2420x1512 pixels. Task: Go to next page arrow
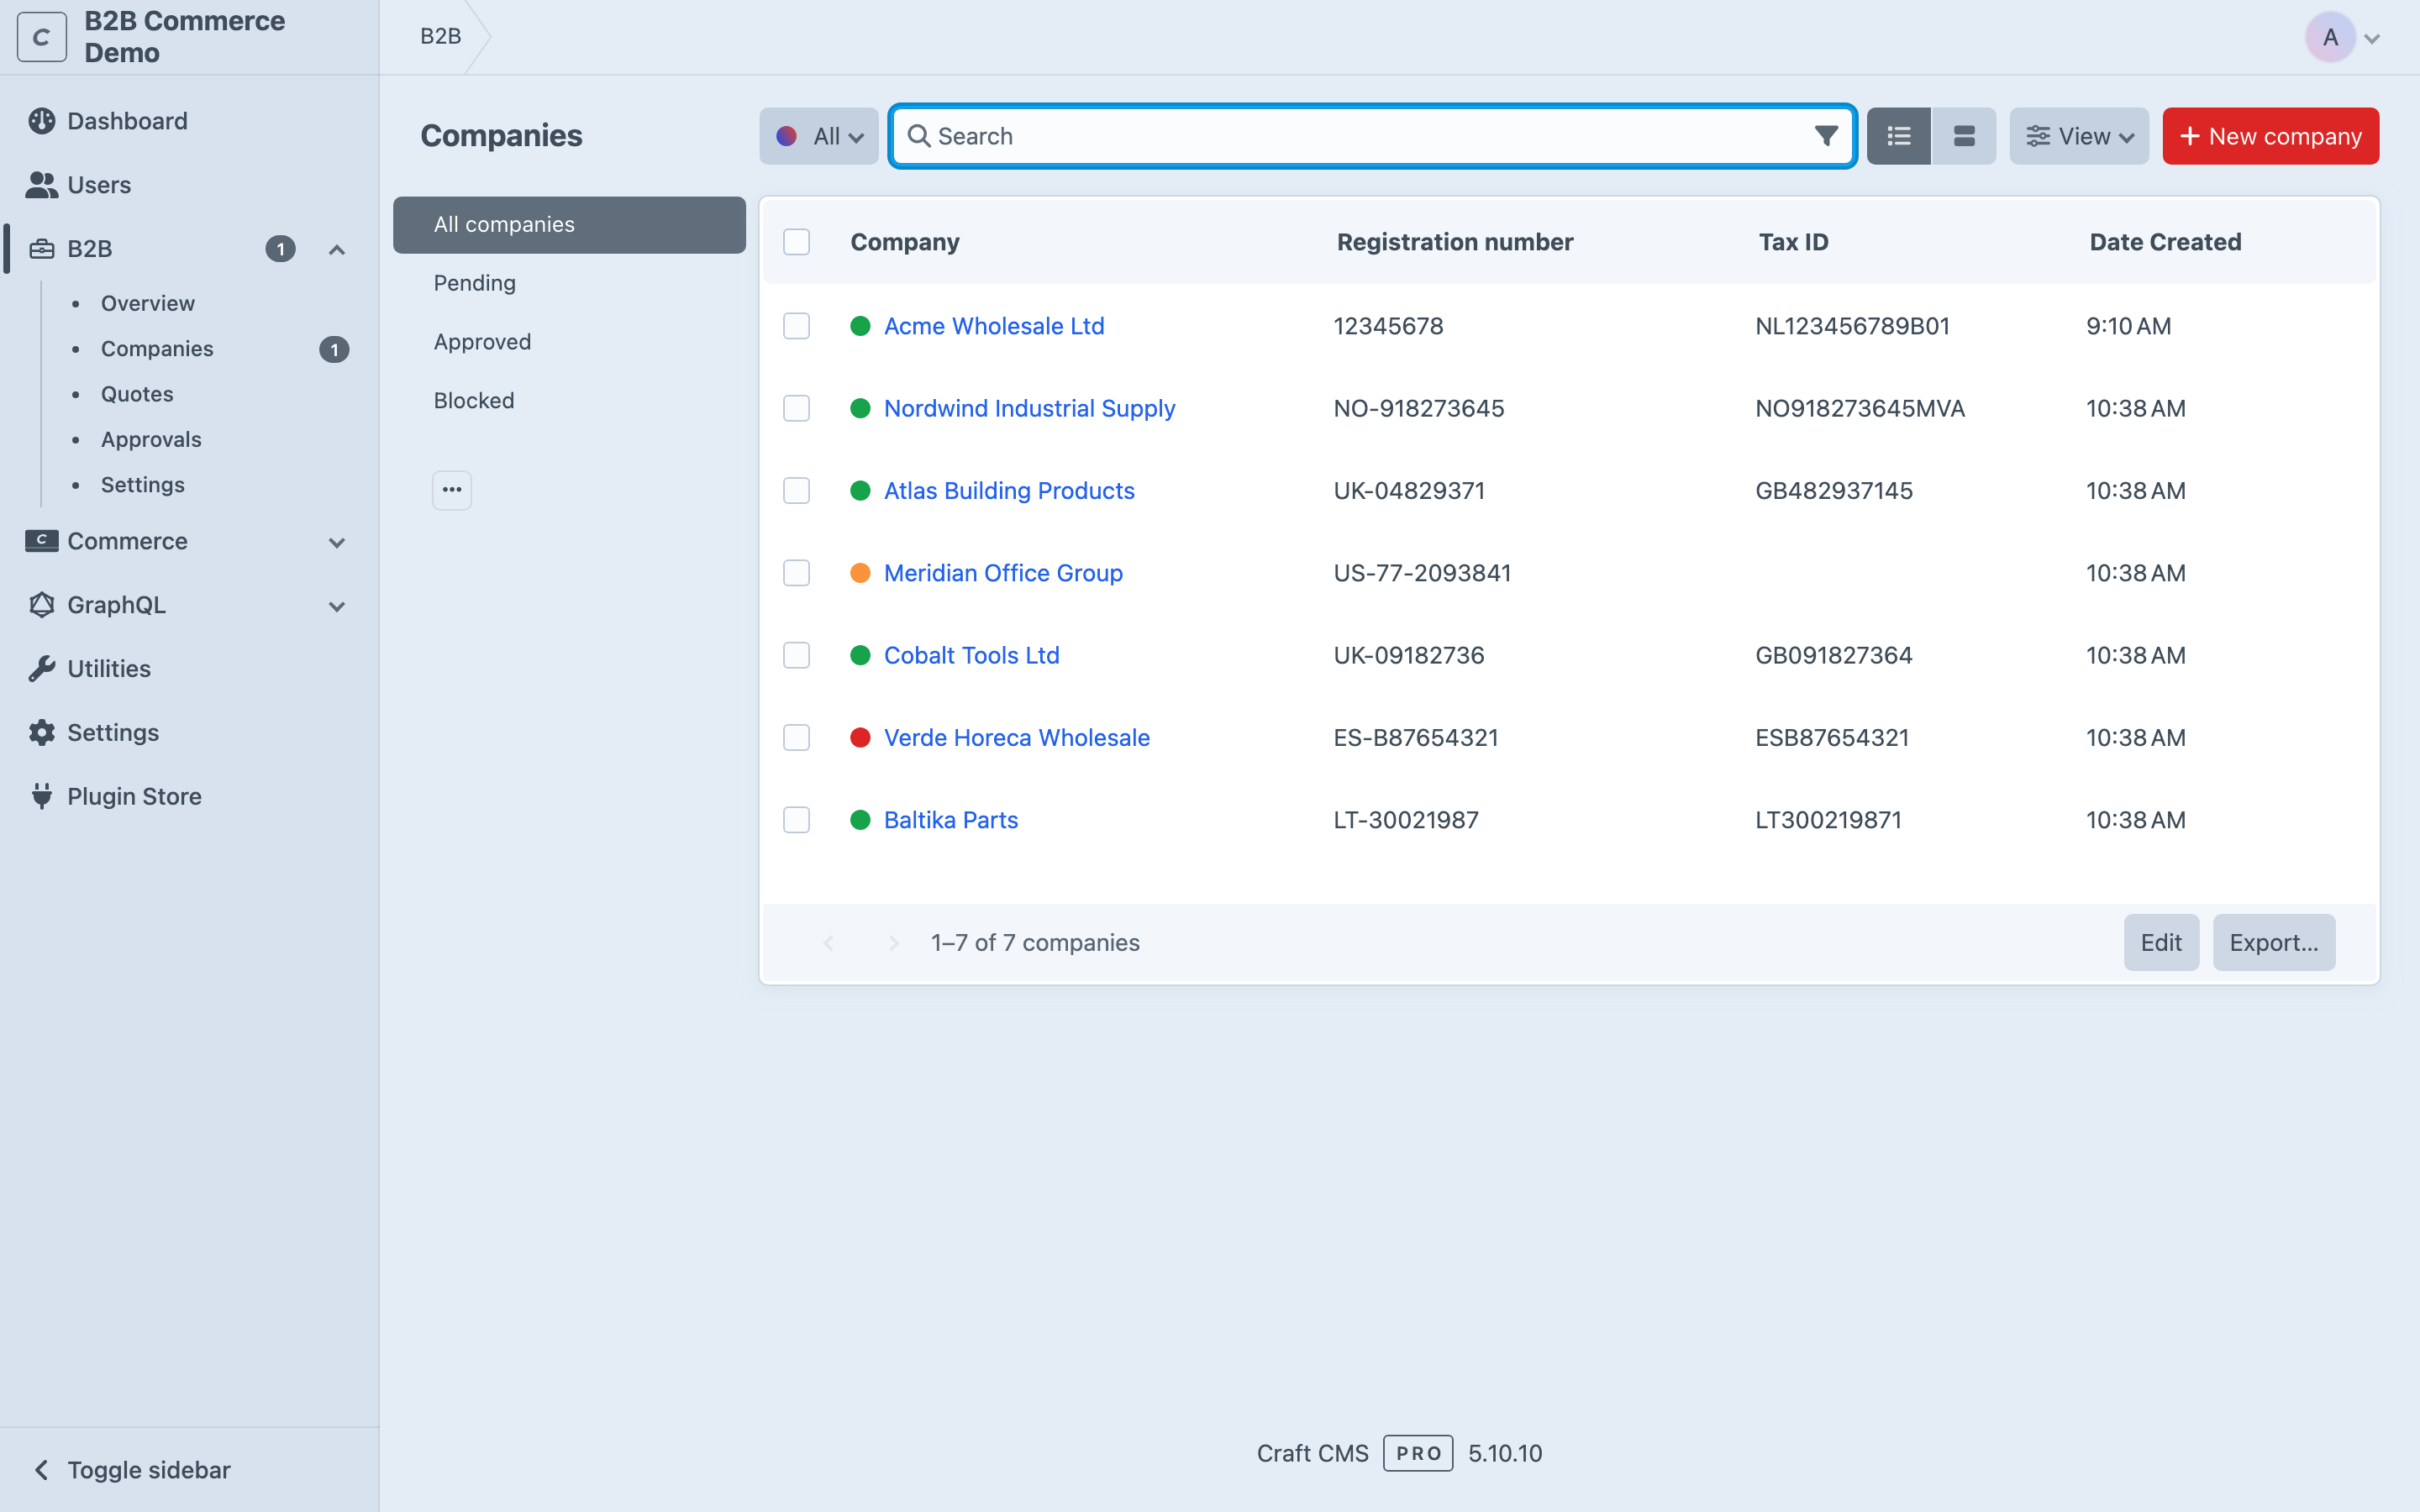pos(894,943)
